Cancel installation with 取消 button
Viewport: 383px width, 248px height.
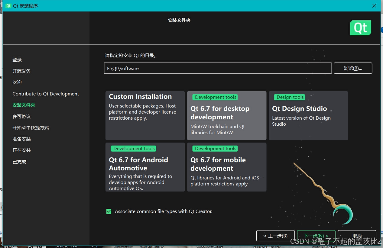click(357, 236)
